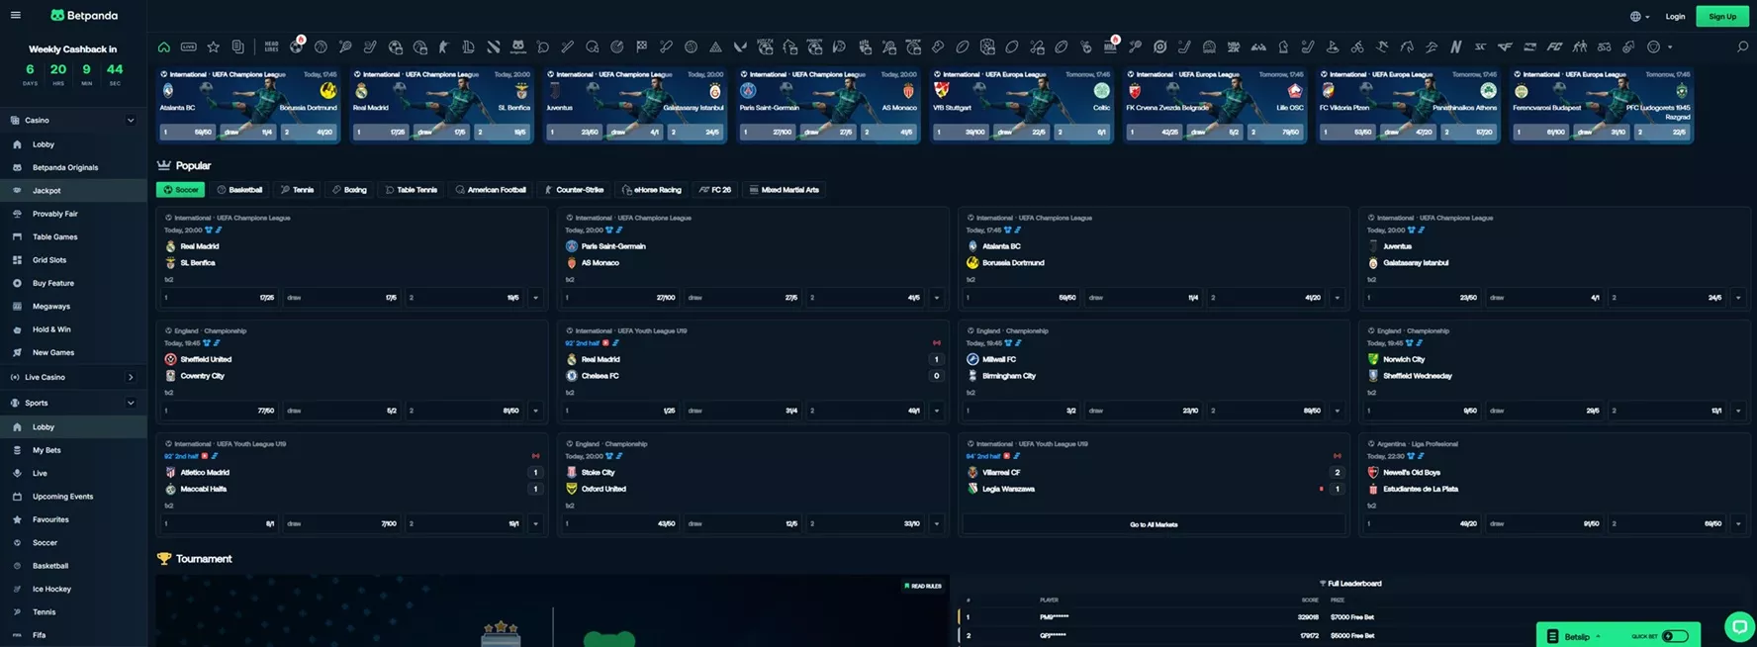Open My Bets in sports sidebar
The width and height of the screenshot is (1757, 647).
pyautogui.click(x=73, y=450)
